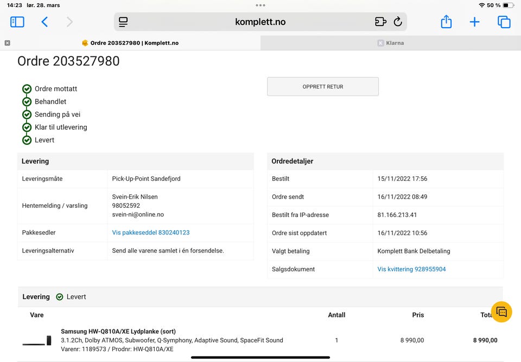The image size is (521, 362).
Task: Click Varenr: 1189573 product number line
Action: tap(117, 349)
